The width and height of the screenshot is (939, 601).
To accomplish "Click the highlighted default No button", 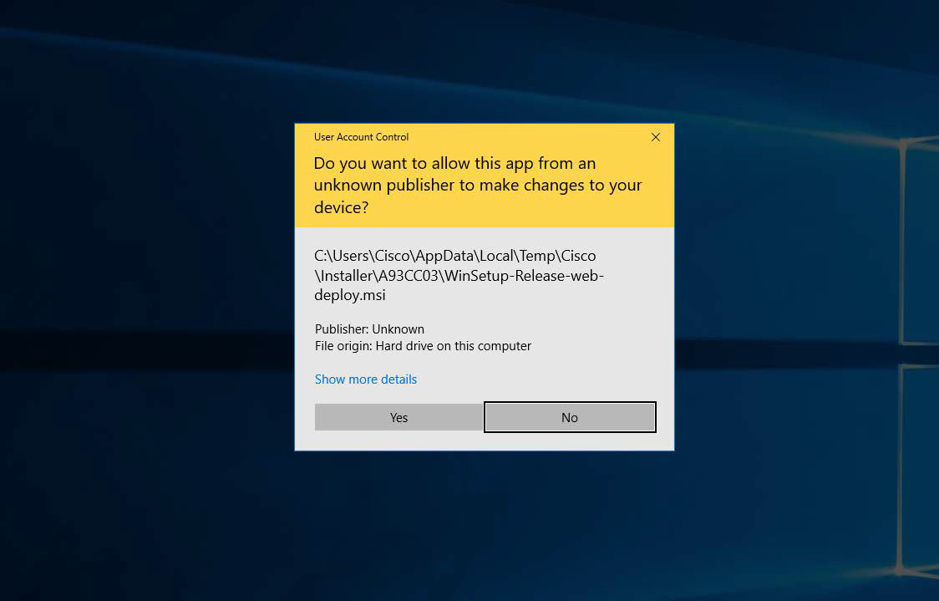I will click(569, 417).
